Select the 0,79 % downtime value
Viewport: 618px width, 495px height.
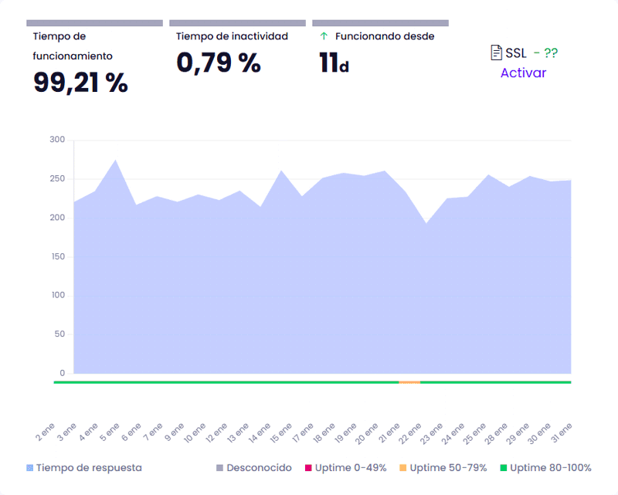coord(219,62)
